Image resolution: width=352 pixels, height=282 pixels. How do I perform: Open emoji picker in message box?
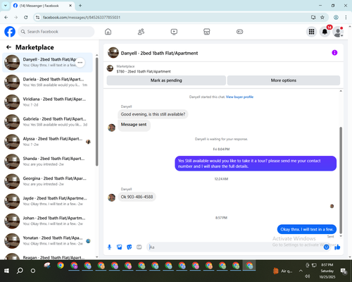point(326,247)
